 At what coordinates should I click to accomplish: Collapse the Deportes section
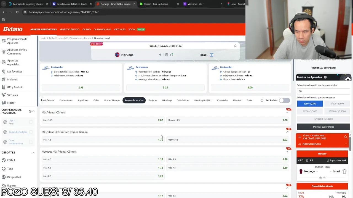click(x=33, y=153)
